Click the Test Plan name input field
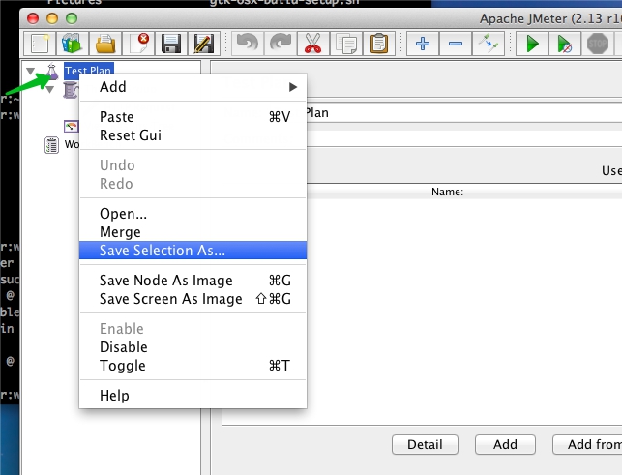 click(464, 113)
